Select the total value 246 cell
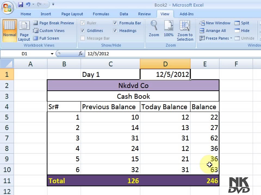 click(x=205, y=181)
